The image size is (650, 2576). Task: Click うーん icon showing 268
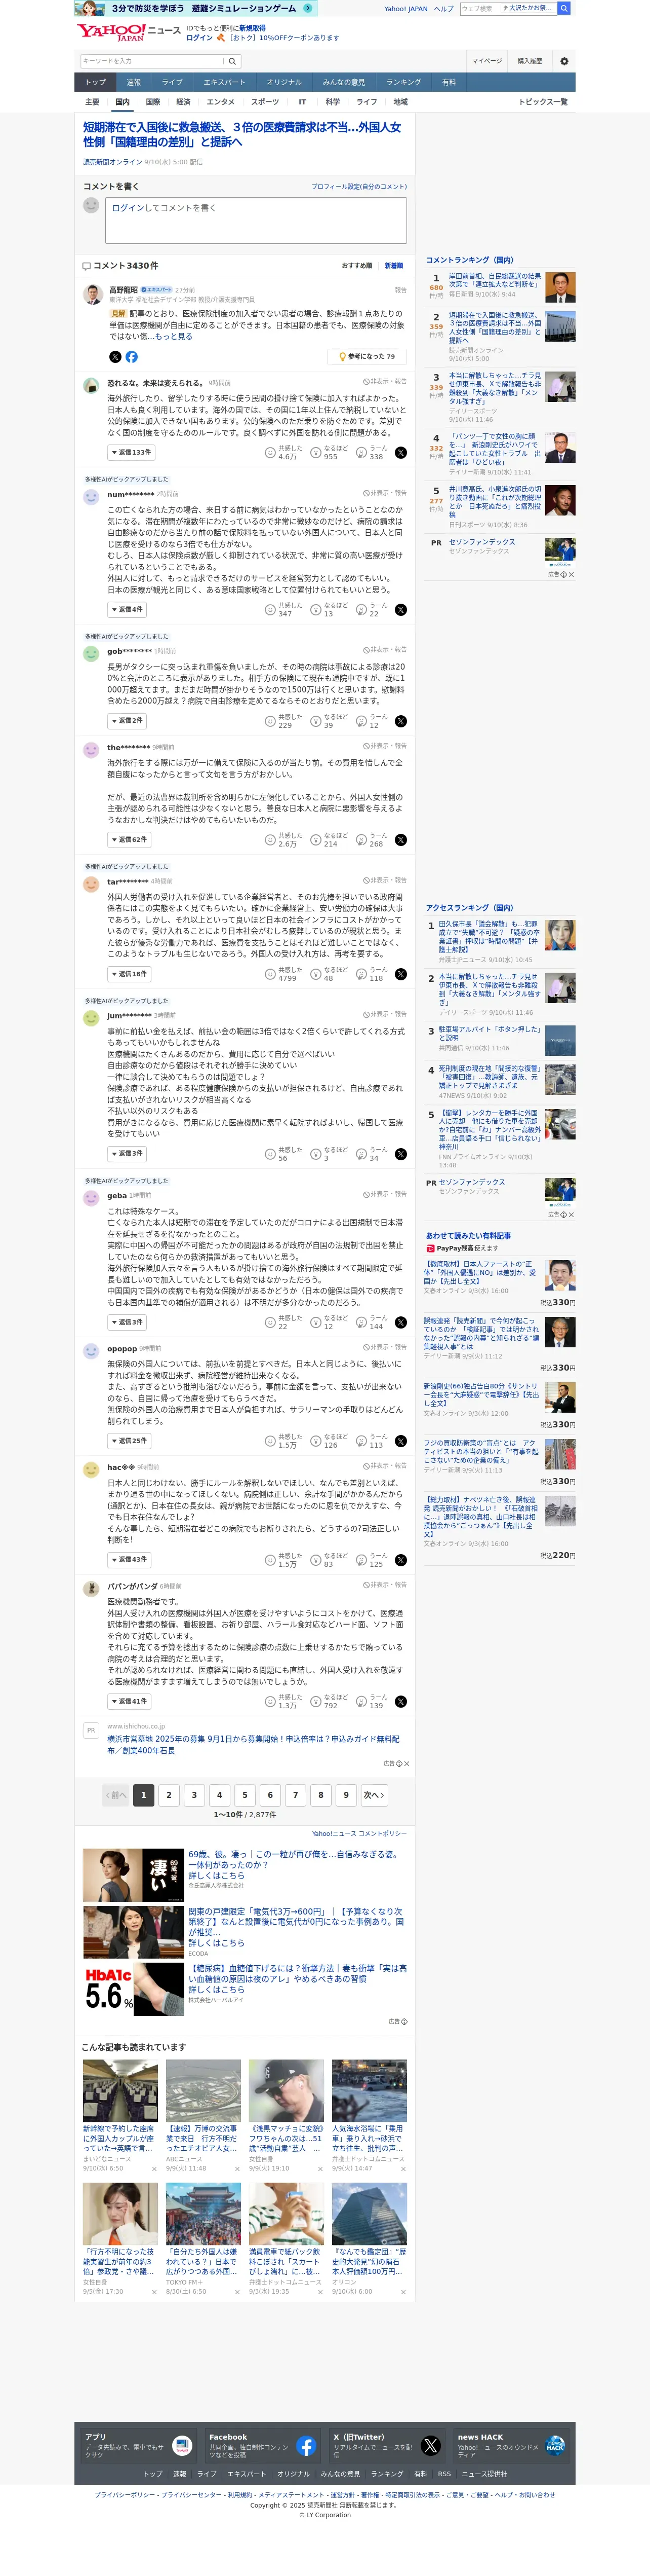coord(361,840)
